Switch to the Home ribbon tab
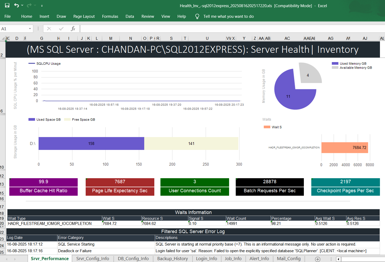Screen dimensions: 385x262 coord(27,16)
